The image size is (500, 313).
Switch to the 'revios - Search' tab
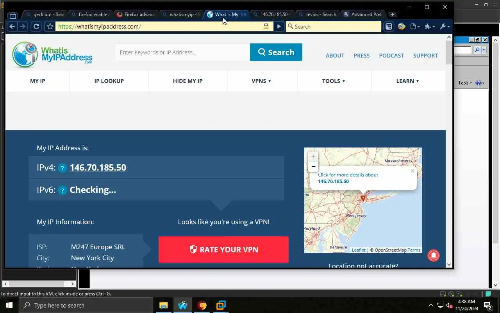(318, 14)
